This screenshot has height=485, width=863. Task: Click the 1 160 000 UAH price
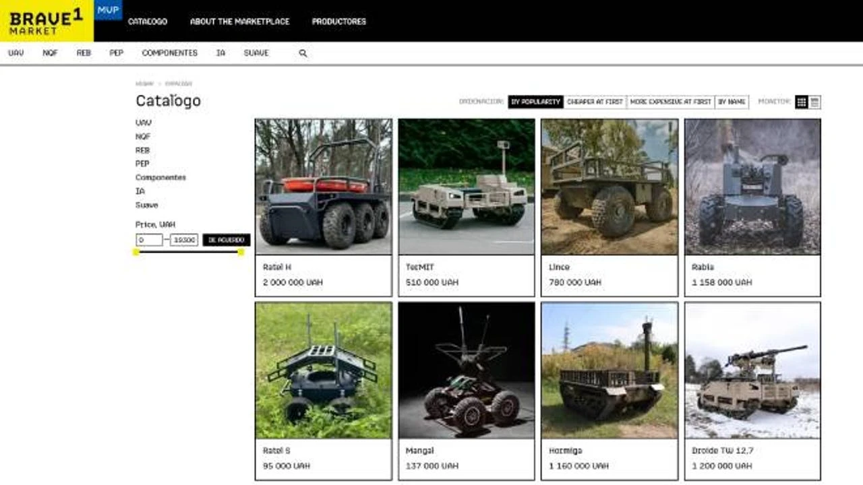[x=578, y=466]
